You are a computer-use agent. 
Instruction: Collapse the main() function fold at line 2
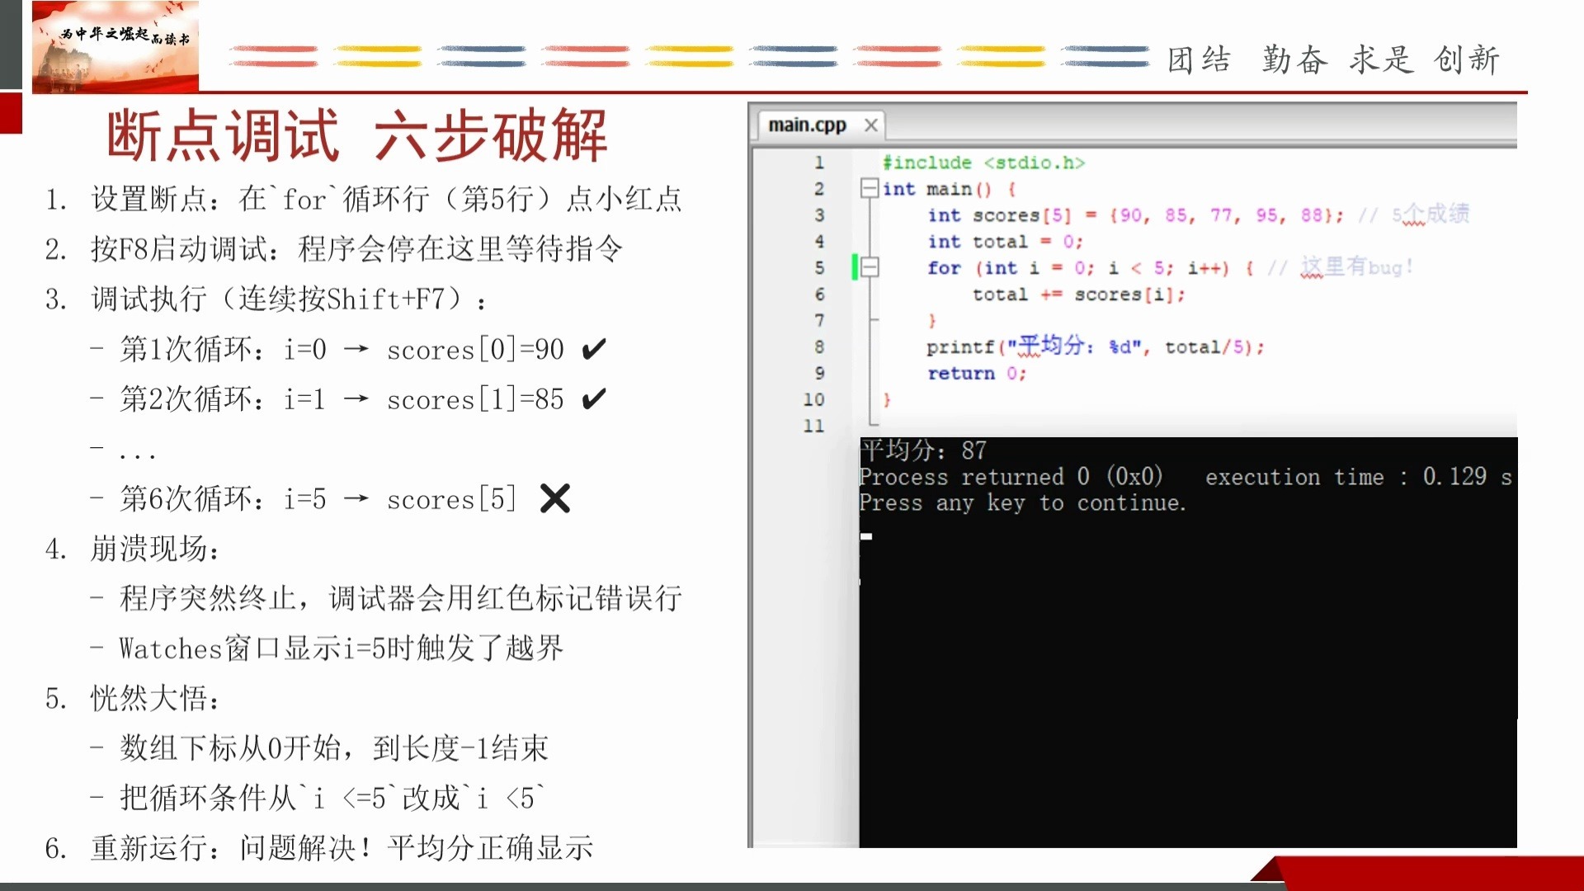868,188
